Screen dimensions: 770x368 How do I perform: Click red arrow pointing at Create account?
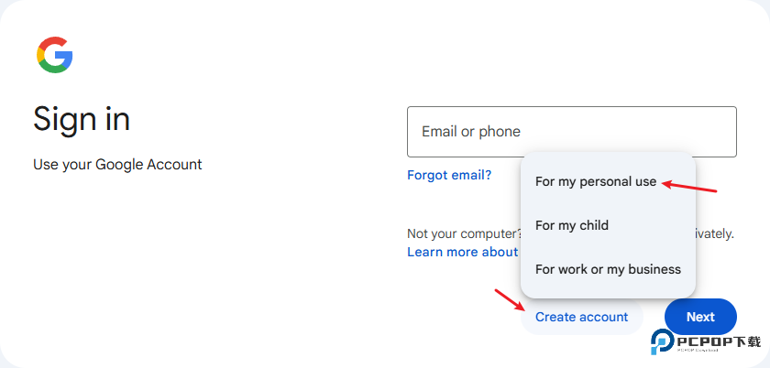[508, 300]
